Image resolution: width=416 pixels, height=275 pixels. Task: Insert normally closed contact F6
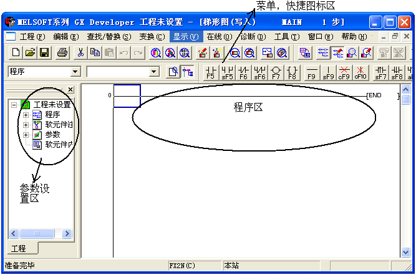click(243, 72)
